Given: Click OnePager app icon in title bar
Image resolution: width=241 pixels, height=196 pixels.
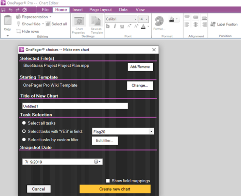Looking at the screenshot, I should click(3, 3).
